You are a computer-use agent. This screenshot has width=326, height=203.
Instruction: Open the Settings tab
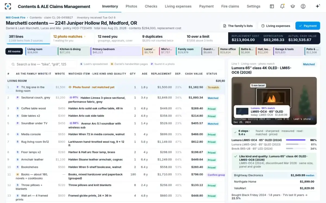click(x=253, y=6)
